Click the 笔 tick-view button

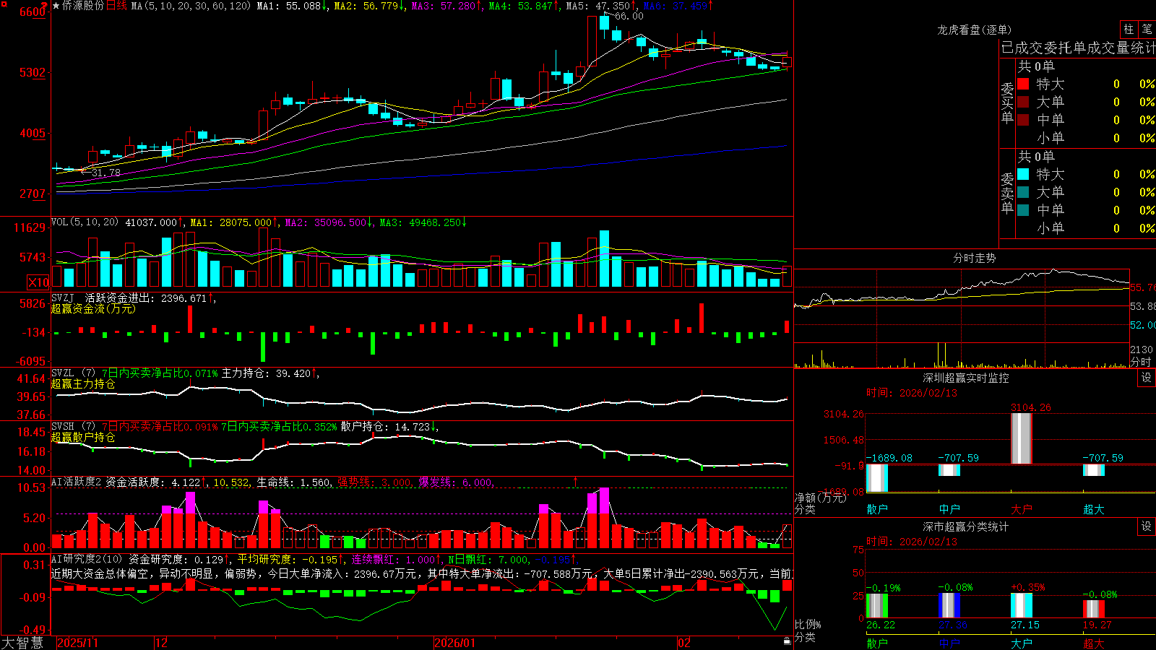coord(1147,30)
